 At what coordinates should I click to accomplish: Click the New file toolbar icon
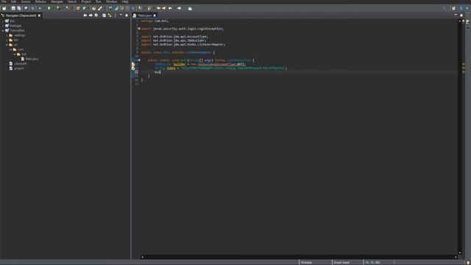pyautogui.click(x=4, y=8)
